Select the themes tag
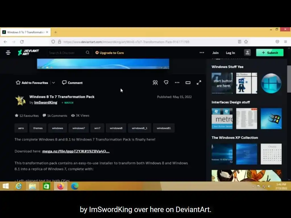Viewport: 291px width, 218px height. coord(38,128)
